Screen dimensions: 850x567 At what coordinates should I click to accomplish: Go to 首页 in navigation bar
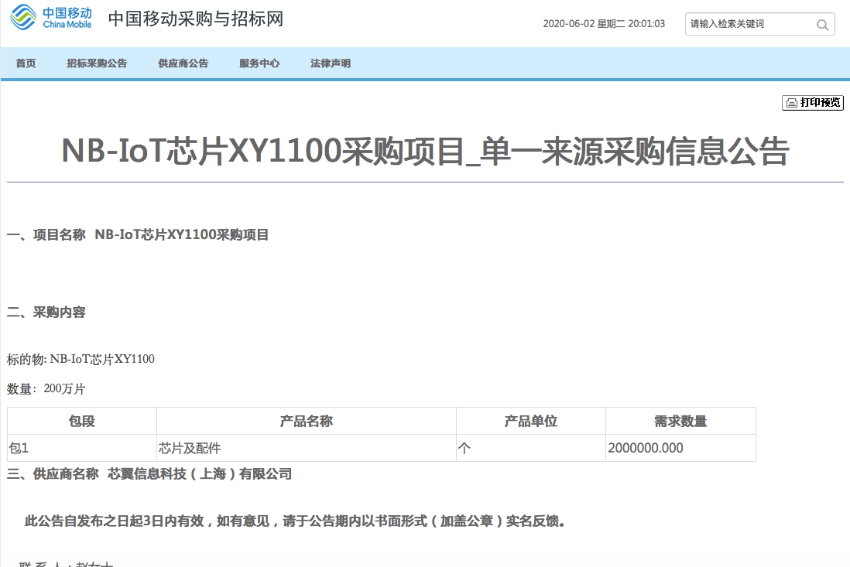coord(26,63)
